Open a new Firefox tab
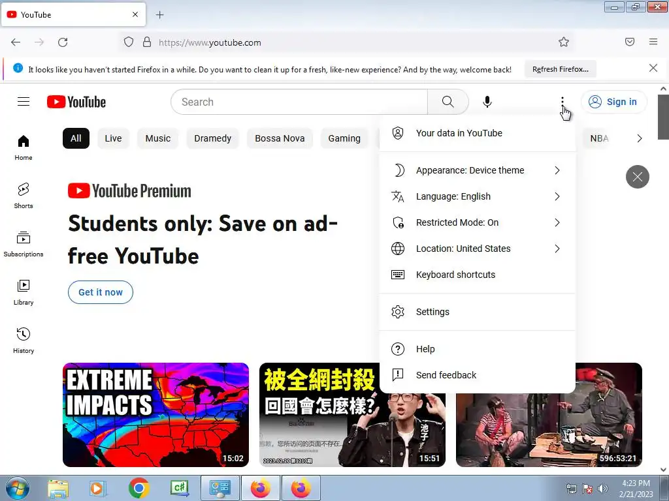This screenshot has height=501, width=669. 159,15
